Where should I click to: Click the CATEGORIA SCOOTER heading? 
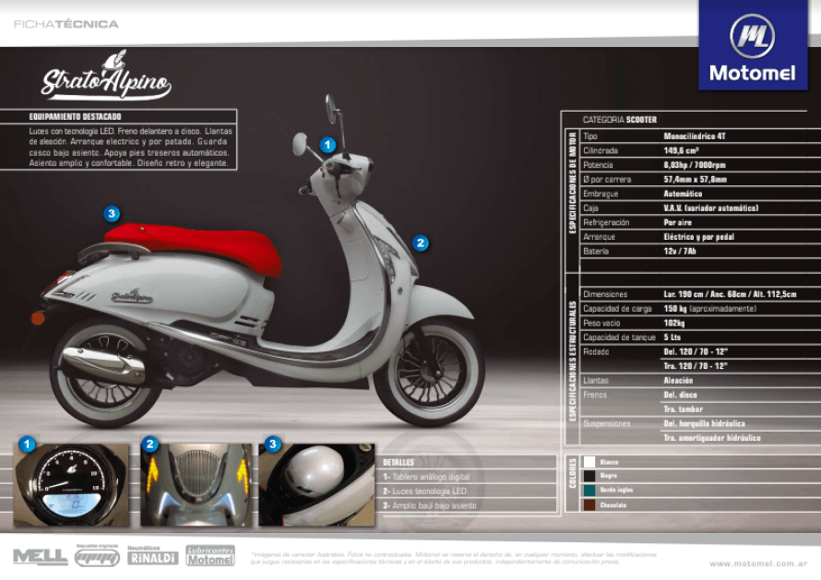[620, 120]
